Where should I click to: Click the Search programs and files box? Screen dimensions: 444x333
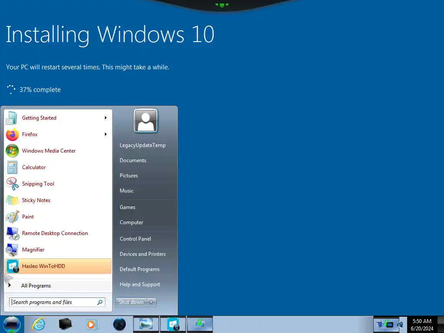tap(57, 302)
